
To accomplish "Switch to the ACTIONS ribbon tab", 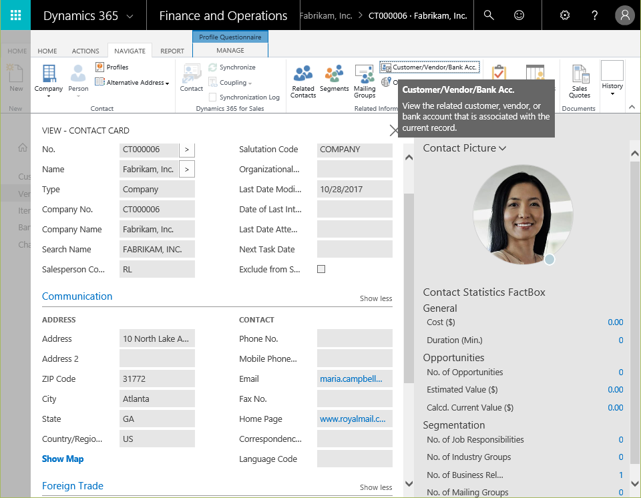I will [x=85, y=51].
